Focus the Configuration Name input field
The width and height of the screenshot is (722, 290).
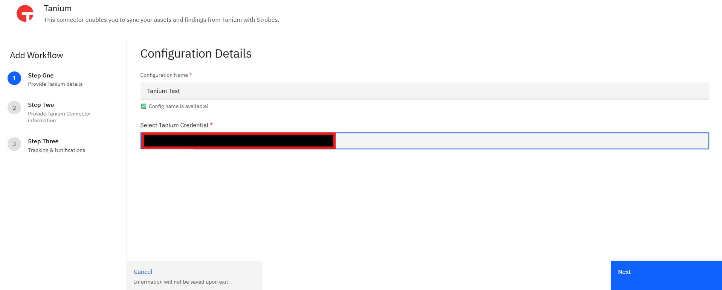pos(424,91)
